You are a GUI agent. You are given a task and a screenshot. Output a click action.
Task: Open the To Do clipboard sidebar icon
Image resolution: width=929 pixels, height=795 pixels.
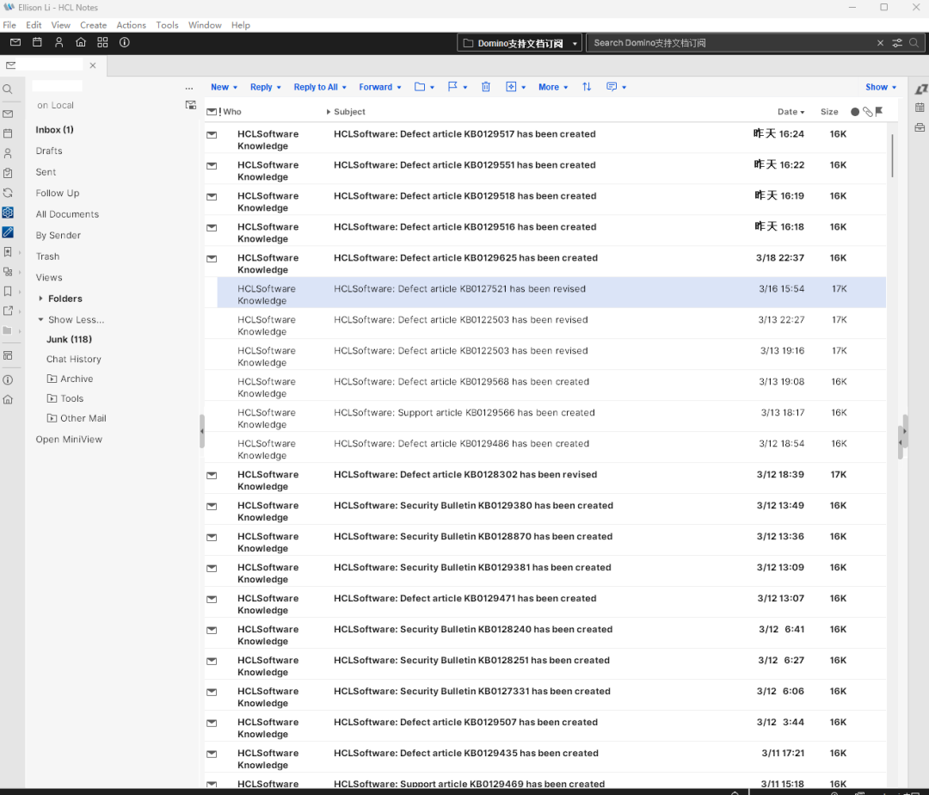pos(8,172)
